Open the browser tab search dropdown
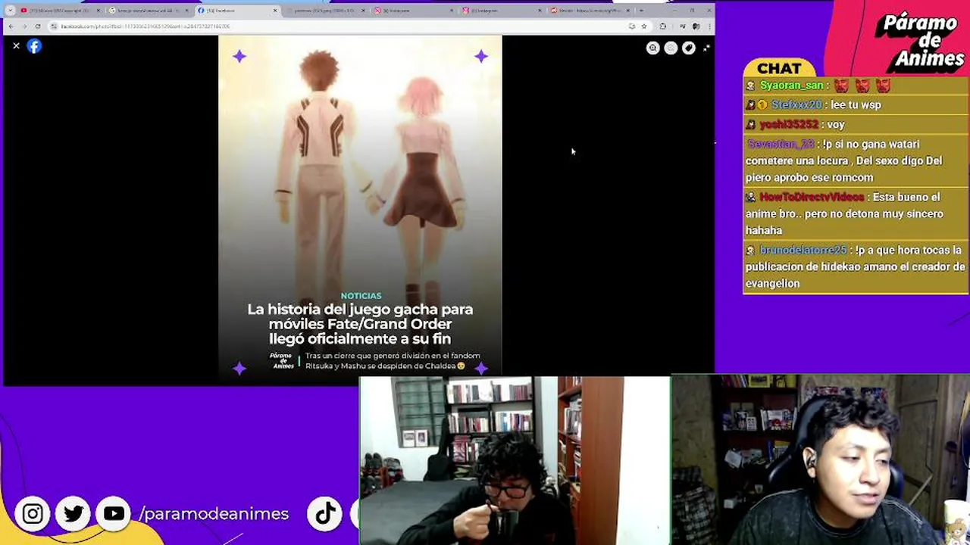970x545 pixels. (10, 11)
